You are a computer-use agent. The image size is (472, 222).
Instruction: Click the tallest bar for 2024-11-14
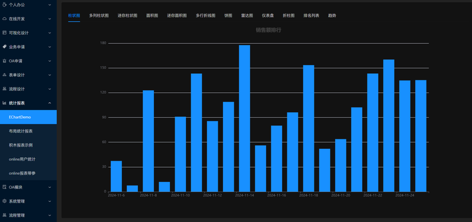pos(244,118)
